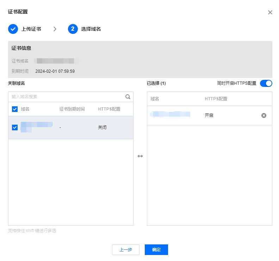Close the 证书配置 dialog
The width and height of the screenshot is (279, 261).
coord(270,12)
